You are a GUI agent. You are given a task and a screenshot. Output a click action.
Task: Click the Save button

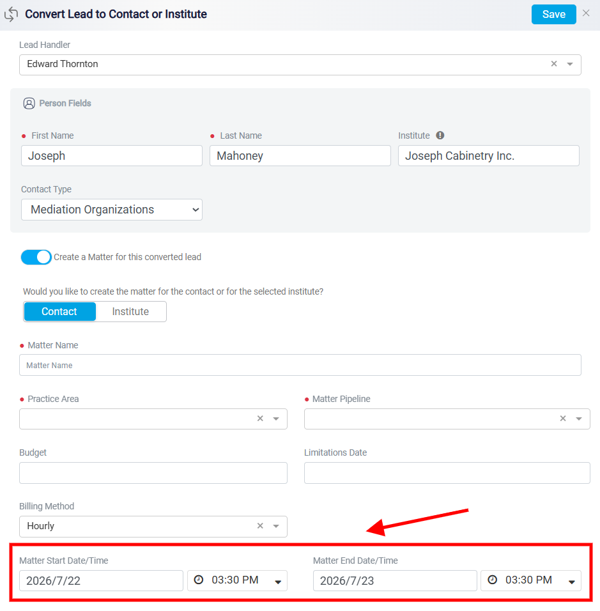pyautogui.click(x=553, y=15)
